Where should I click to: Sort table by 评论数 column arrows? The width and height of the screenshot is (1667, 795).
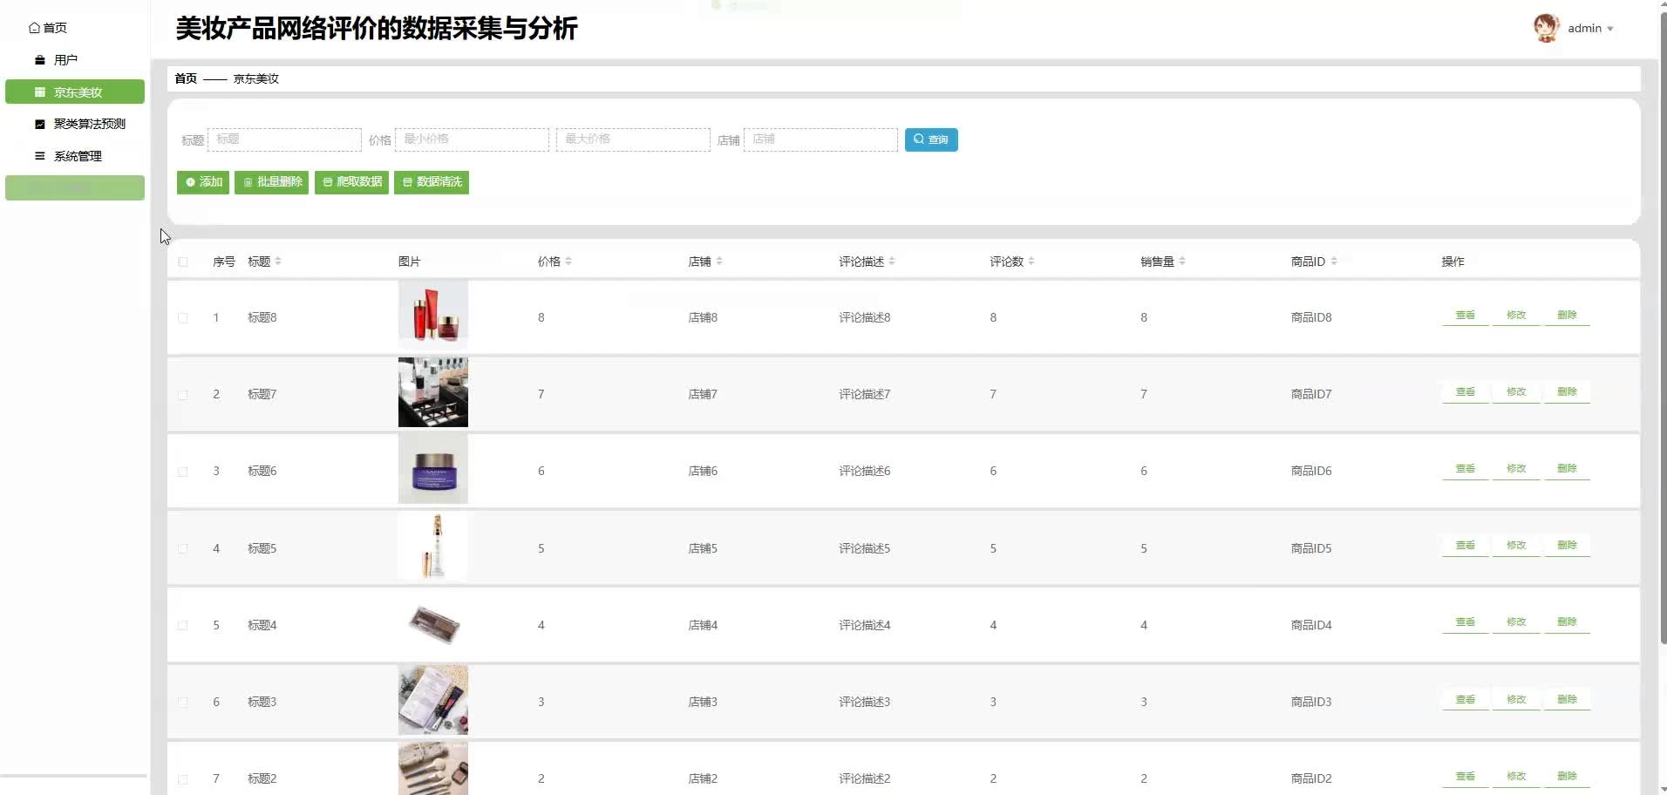tap(1031, 262)
